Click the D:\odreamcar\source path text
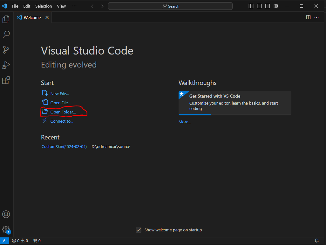Viewport: 326px width, 245px height. 111,147
